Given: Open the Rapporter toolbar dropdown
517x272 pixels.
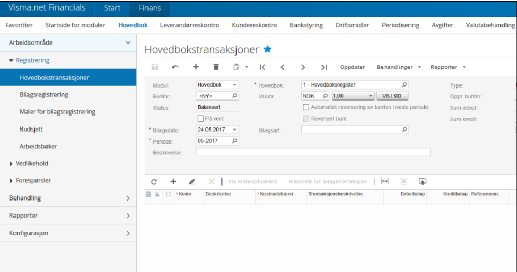Looking at the screenshot, I should [x=448, y=67].
